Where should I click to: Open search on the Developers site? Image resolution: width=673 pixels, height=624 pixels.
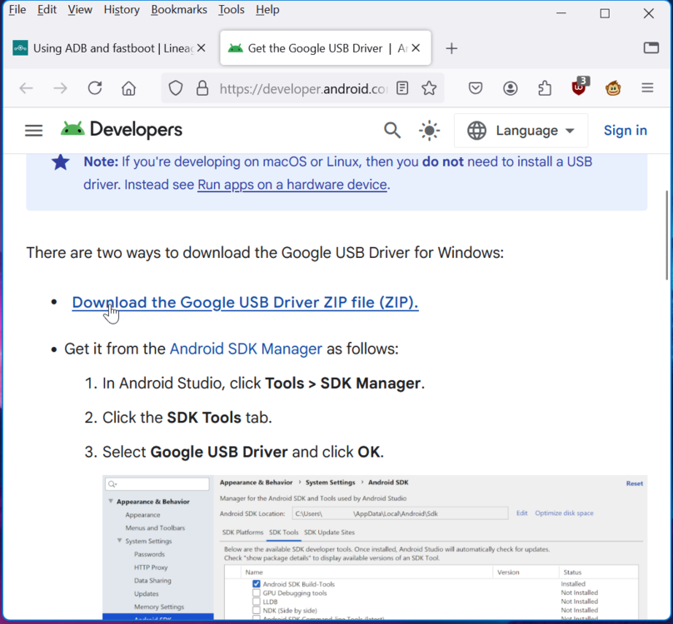tap(391, 131)
